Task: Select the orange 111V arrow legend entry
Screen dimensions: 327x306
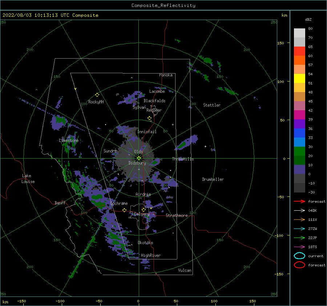Action: tap(299, 219)
